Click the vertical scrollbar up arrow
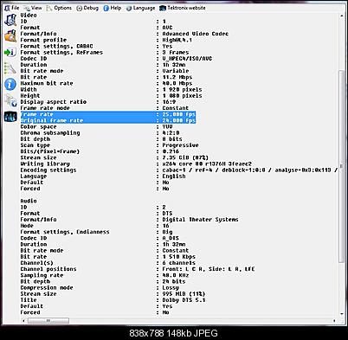Screen dimensions: 348x340 tap(342, 16)
